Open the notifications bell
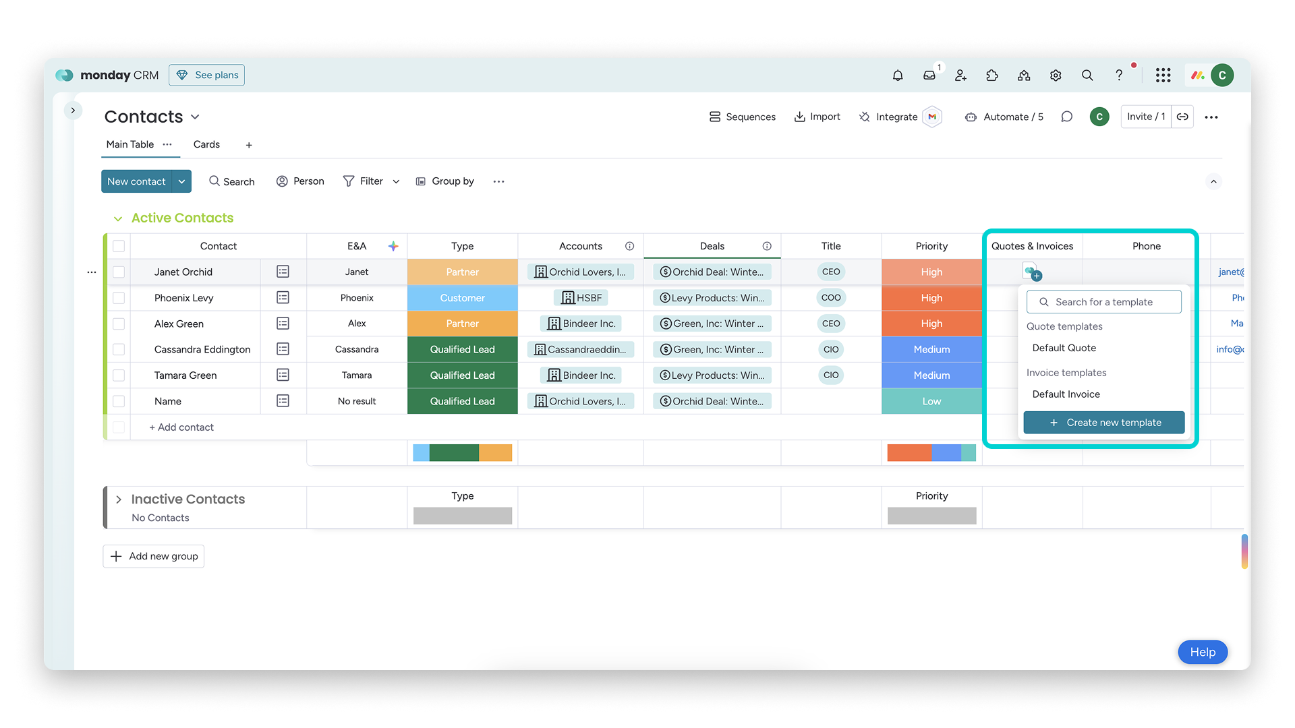 click(898, 75)
